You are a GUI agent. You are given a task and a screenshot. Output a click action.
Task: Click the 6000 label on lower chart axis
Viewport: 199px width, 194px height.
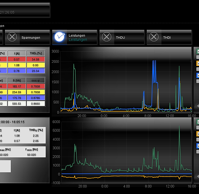coord(56,122)
